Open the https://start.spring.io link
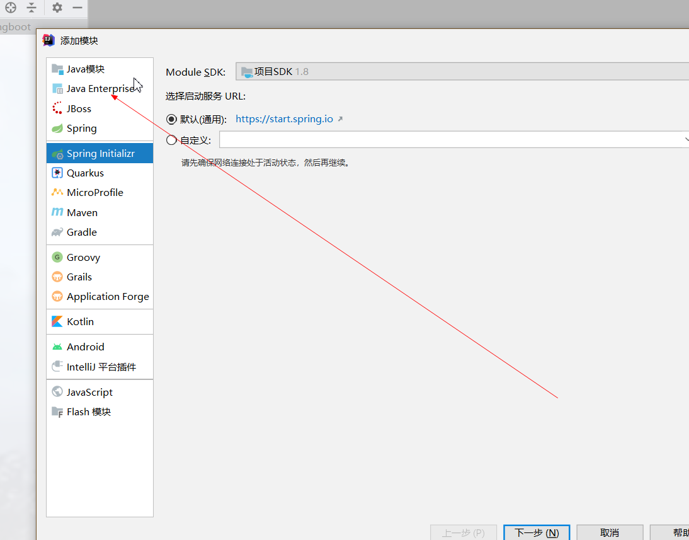This screenshot has width=689, height=540. click(284, 119)
